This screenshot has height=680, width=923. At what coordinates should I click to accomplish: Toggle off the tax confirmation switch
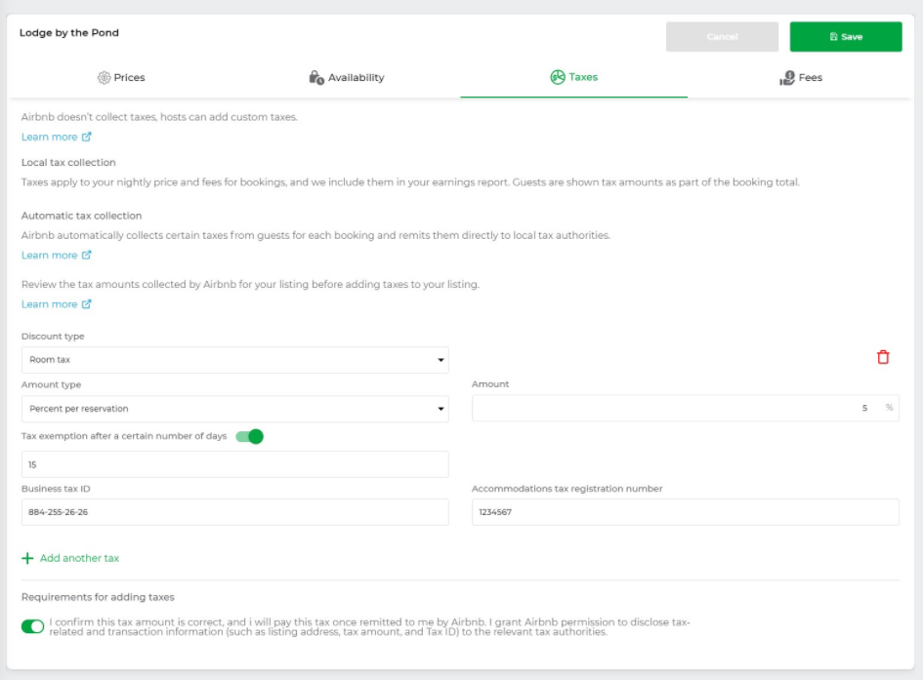(33, 626)
